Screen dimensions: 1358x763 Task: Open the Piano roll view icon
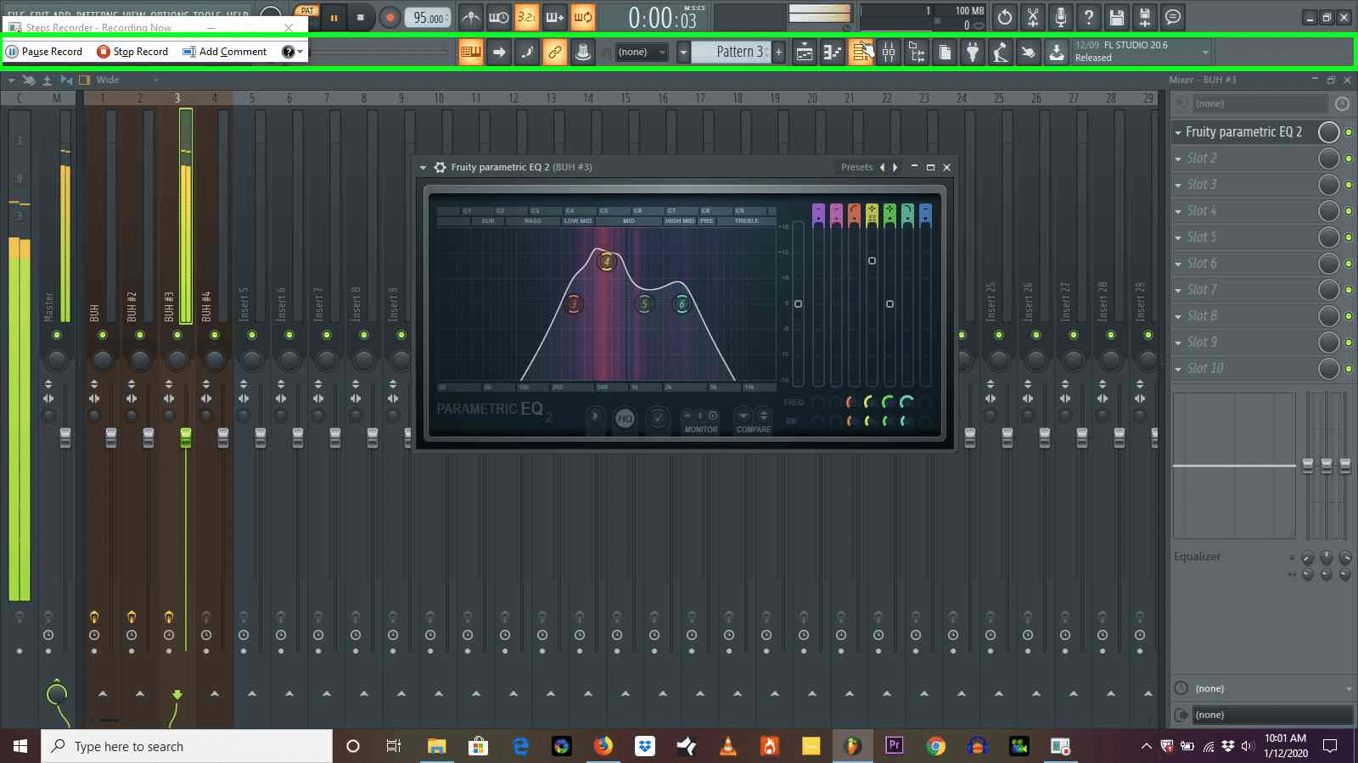coord(833,53)
